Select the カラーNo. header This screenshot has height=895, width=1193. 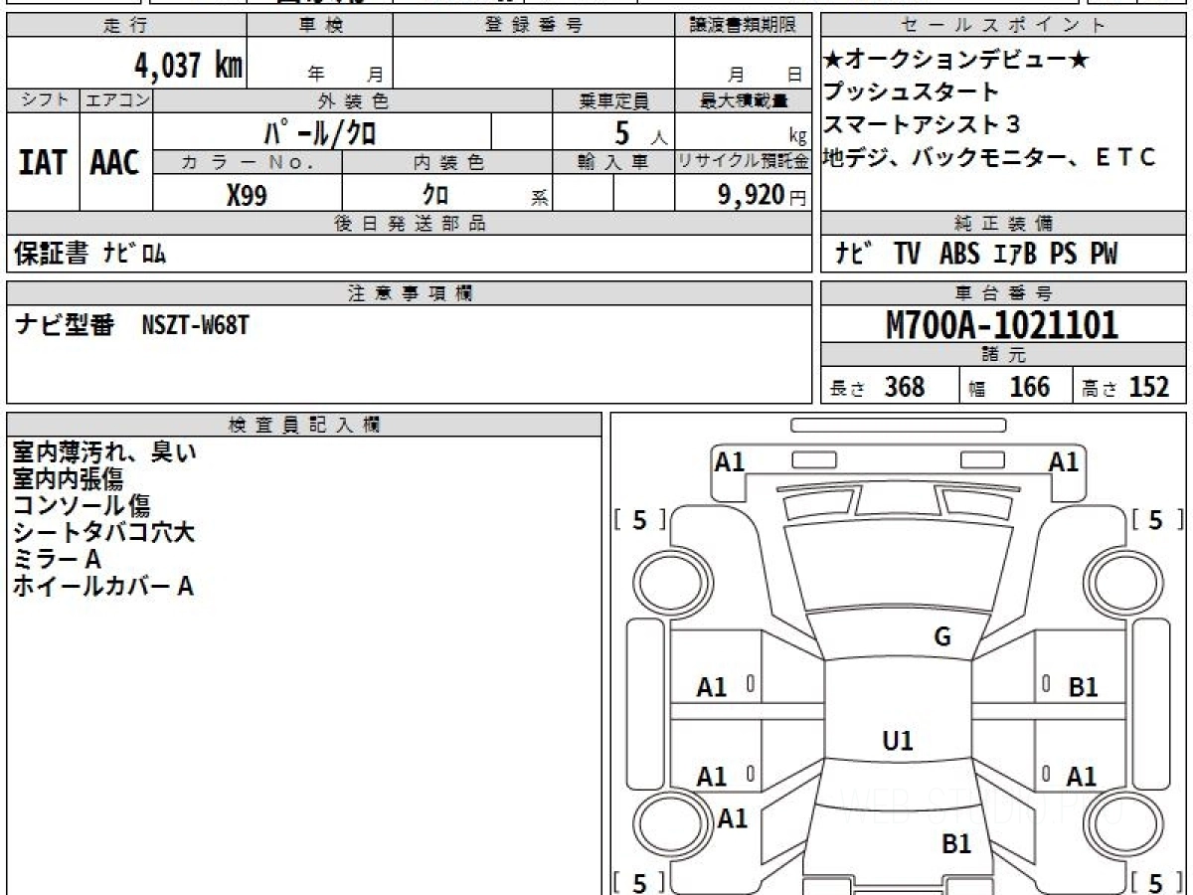pos(248,163)
